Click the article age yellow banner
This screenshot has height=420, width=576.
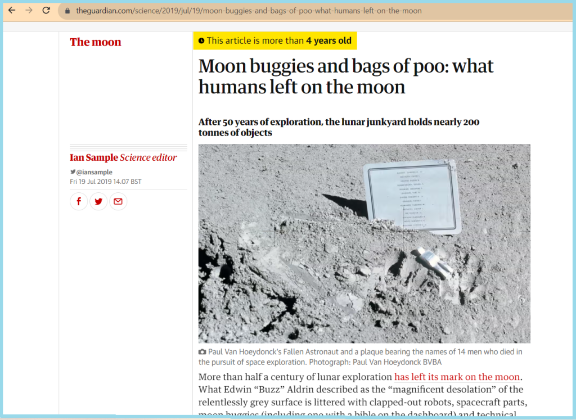275,40
